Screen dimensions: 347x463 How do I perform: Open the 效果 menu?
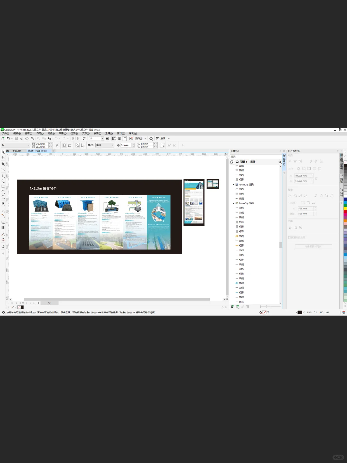click(62, 133)
